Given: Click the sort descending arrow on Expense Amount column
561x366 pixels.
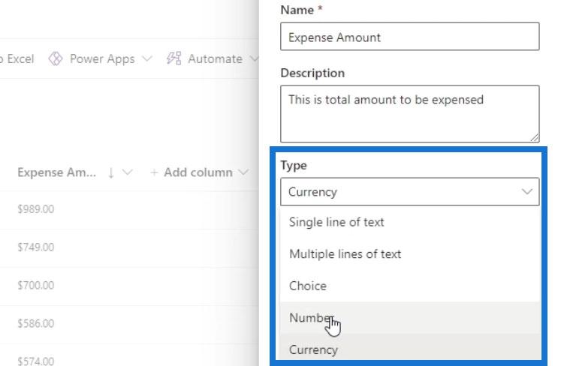Looking at the screenshot, I should (x=111, y=173).
